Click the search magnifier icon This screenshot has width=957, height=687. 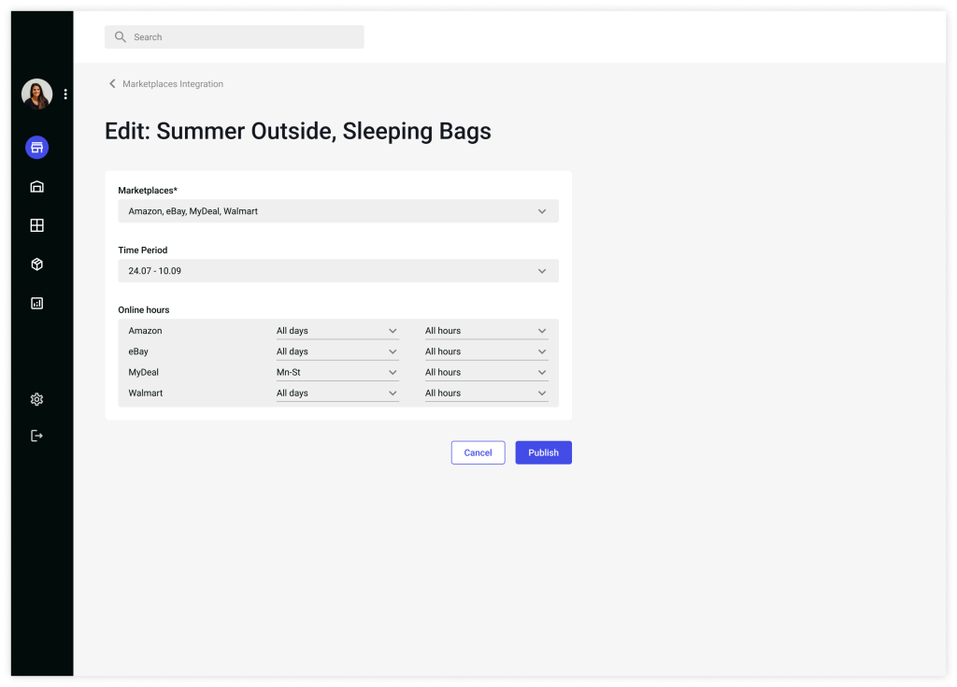point(120,36)
